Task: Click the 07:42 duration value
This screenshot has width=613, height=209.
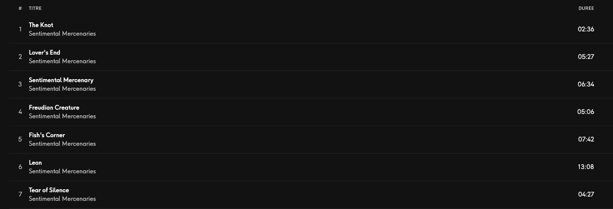Action: [x=586, y=139]
